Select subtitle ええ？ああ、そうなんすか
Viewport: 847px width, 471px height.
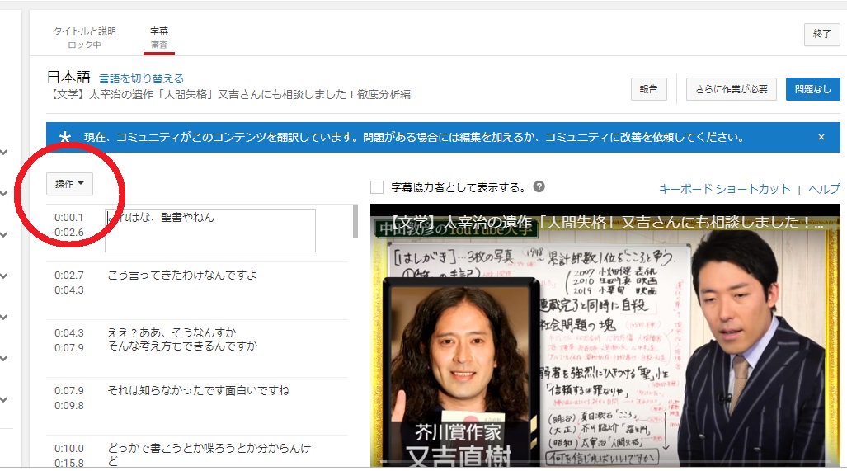pyautogui.click(x=172, y=332)
